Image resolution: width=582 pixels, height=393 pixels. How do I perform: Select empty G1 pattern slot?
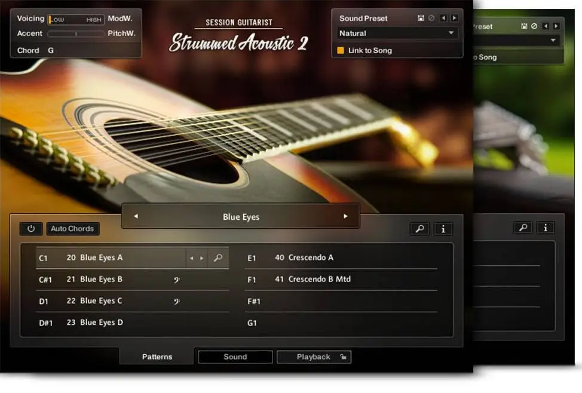point(341,323)
